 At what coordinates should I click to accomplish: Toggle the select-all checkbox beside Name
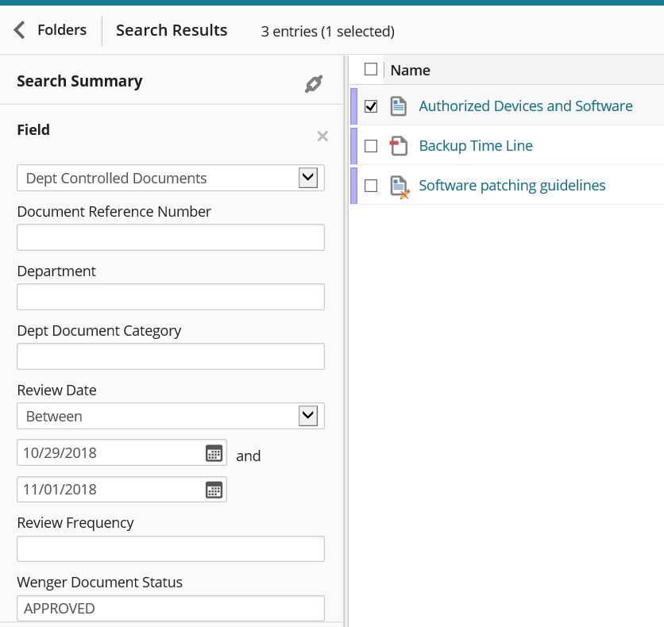371,70
